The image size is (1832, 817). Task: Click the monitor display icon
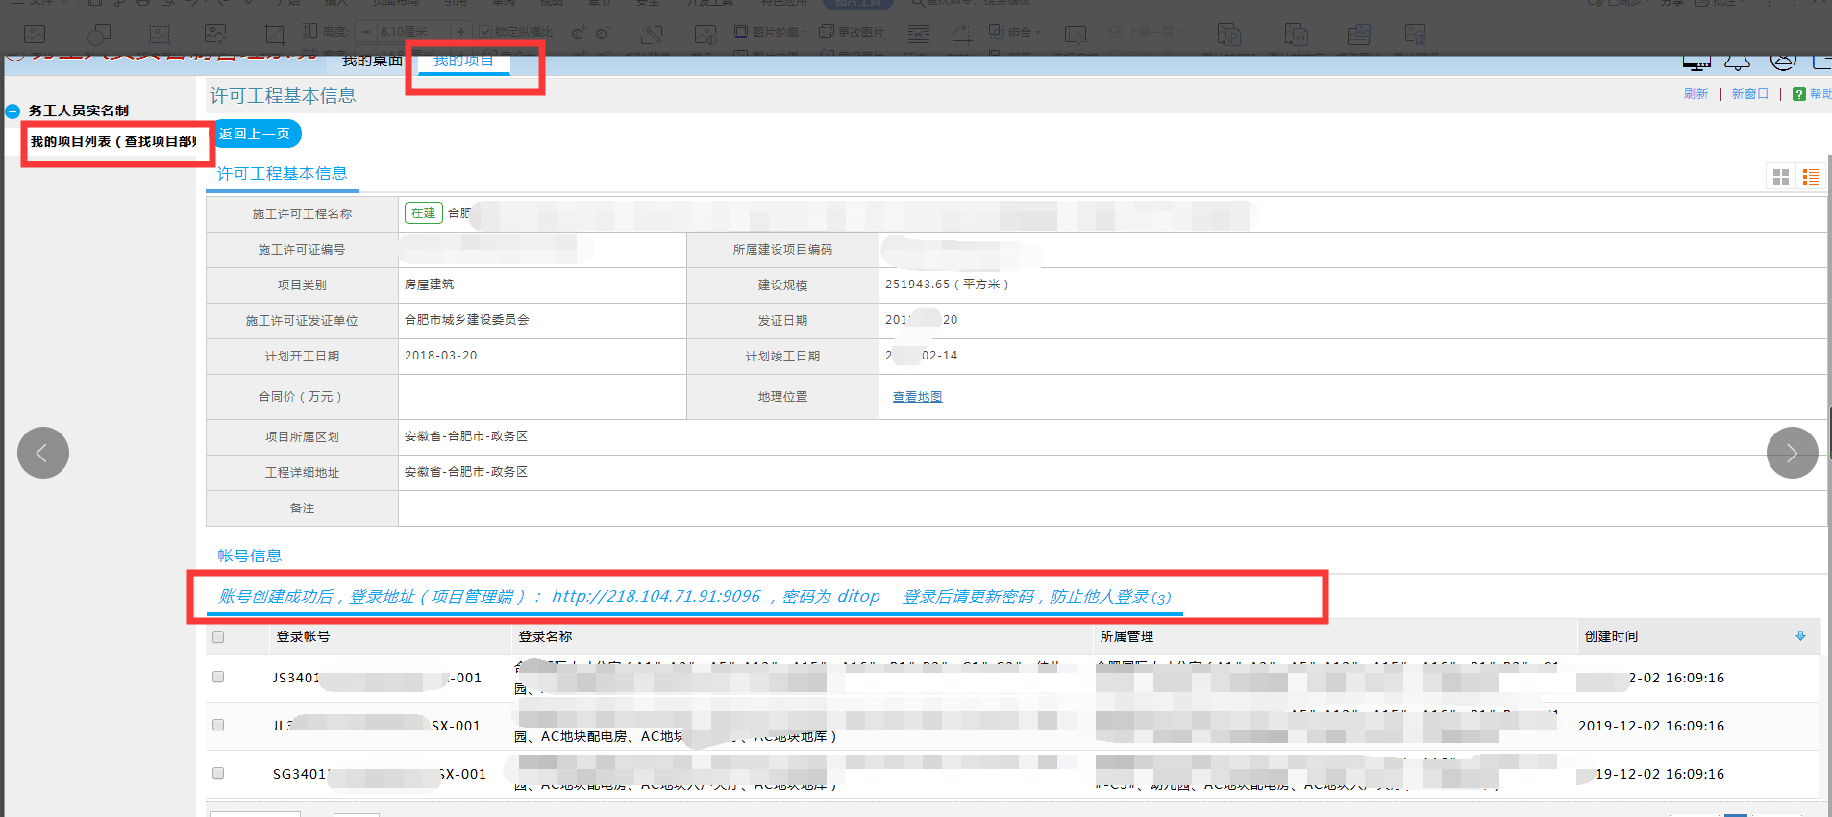pyautogui.click(x=1696, y=62)
